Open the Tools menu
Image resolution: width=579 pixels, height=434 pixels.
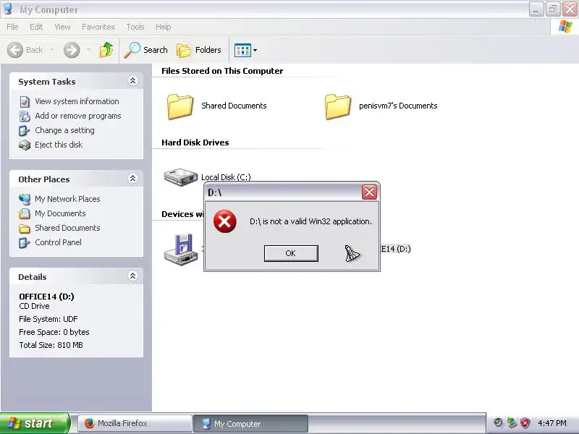point(135,27)
